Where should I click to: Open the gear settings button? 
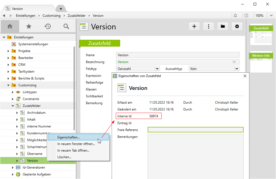(237, 26)
